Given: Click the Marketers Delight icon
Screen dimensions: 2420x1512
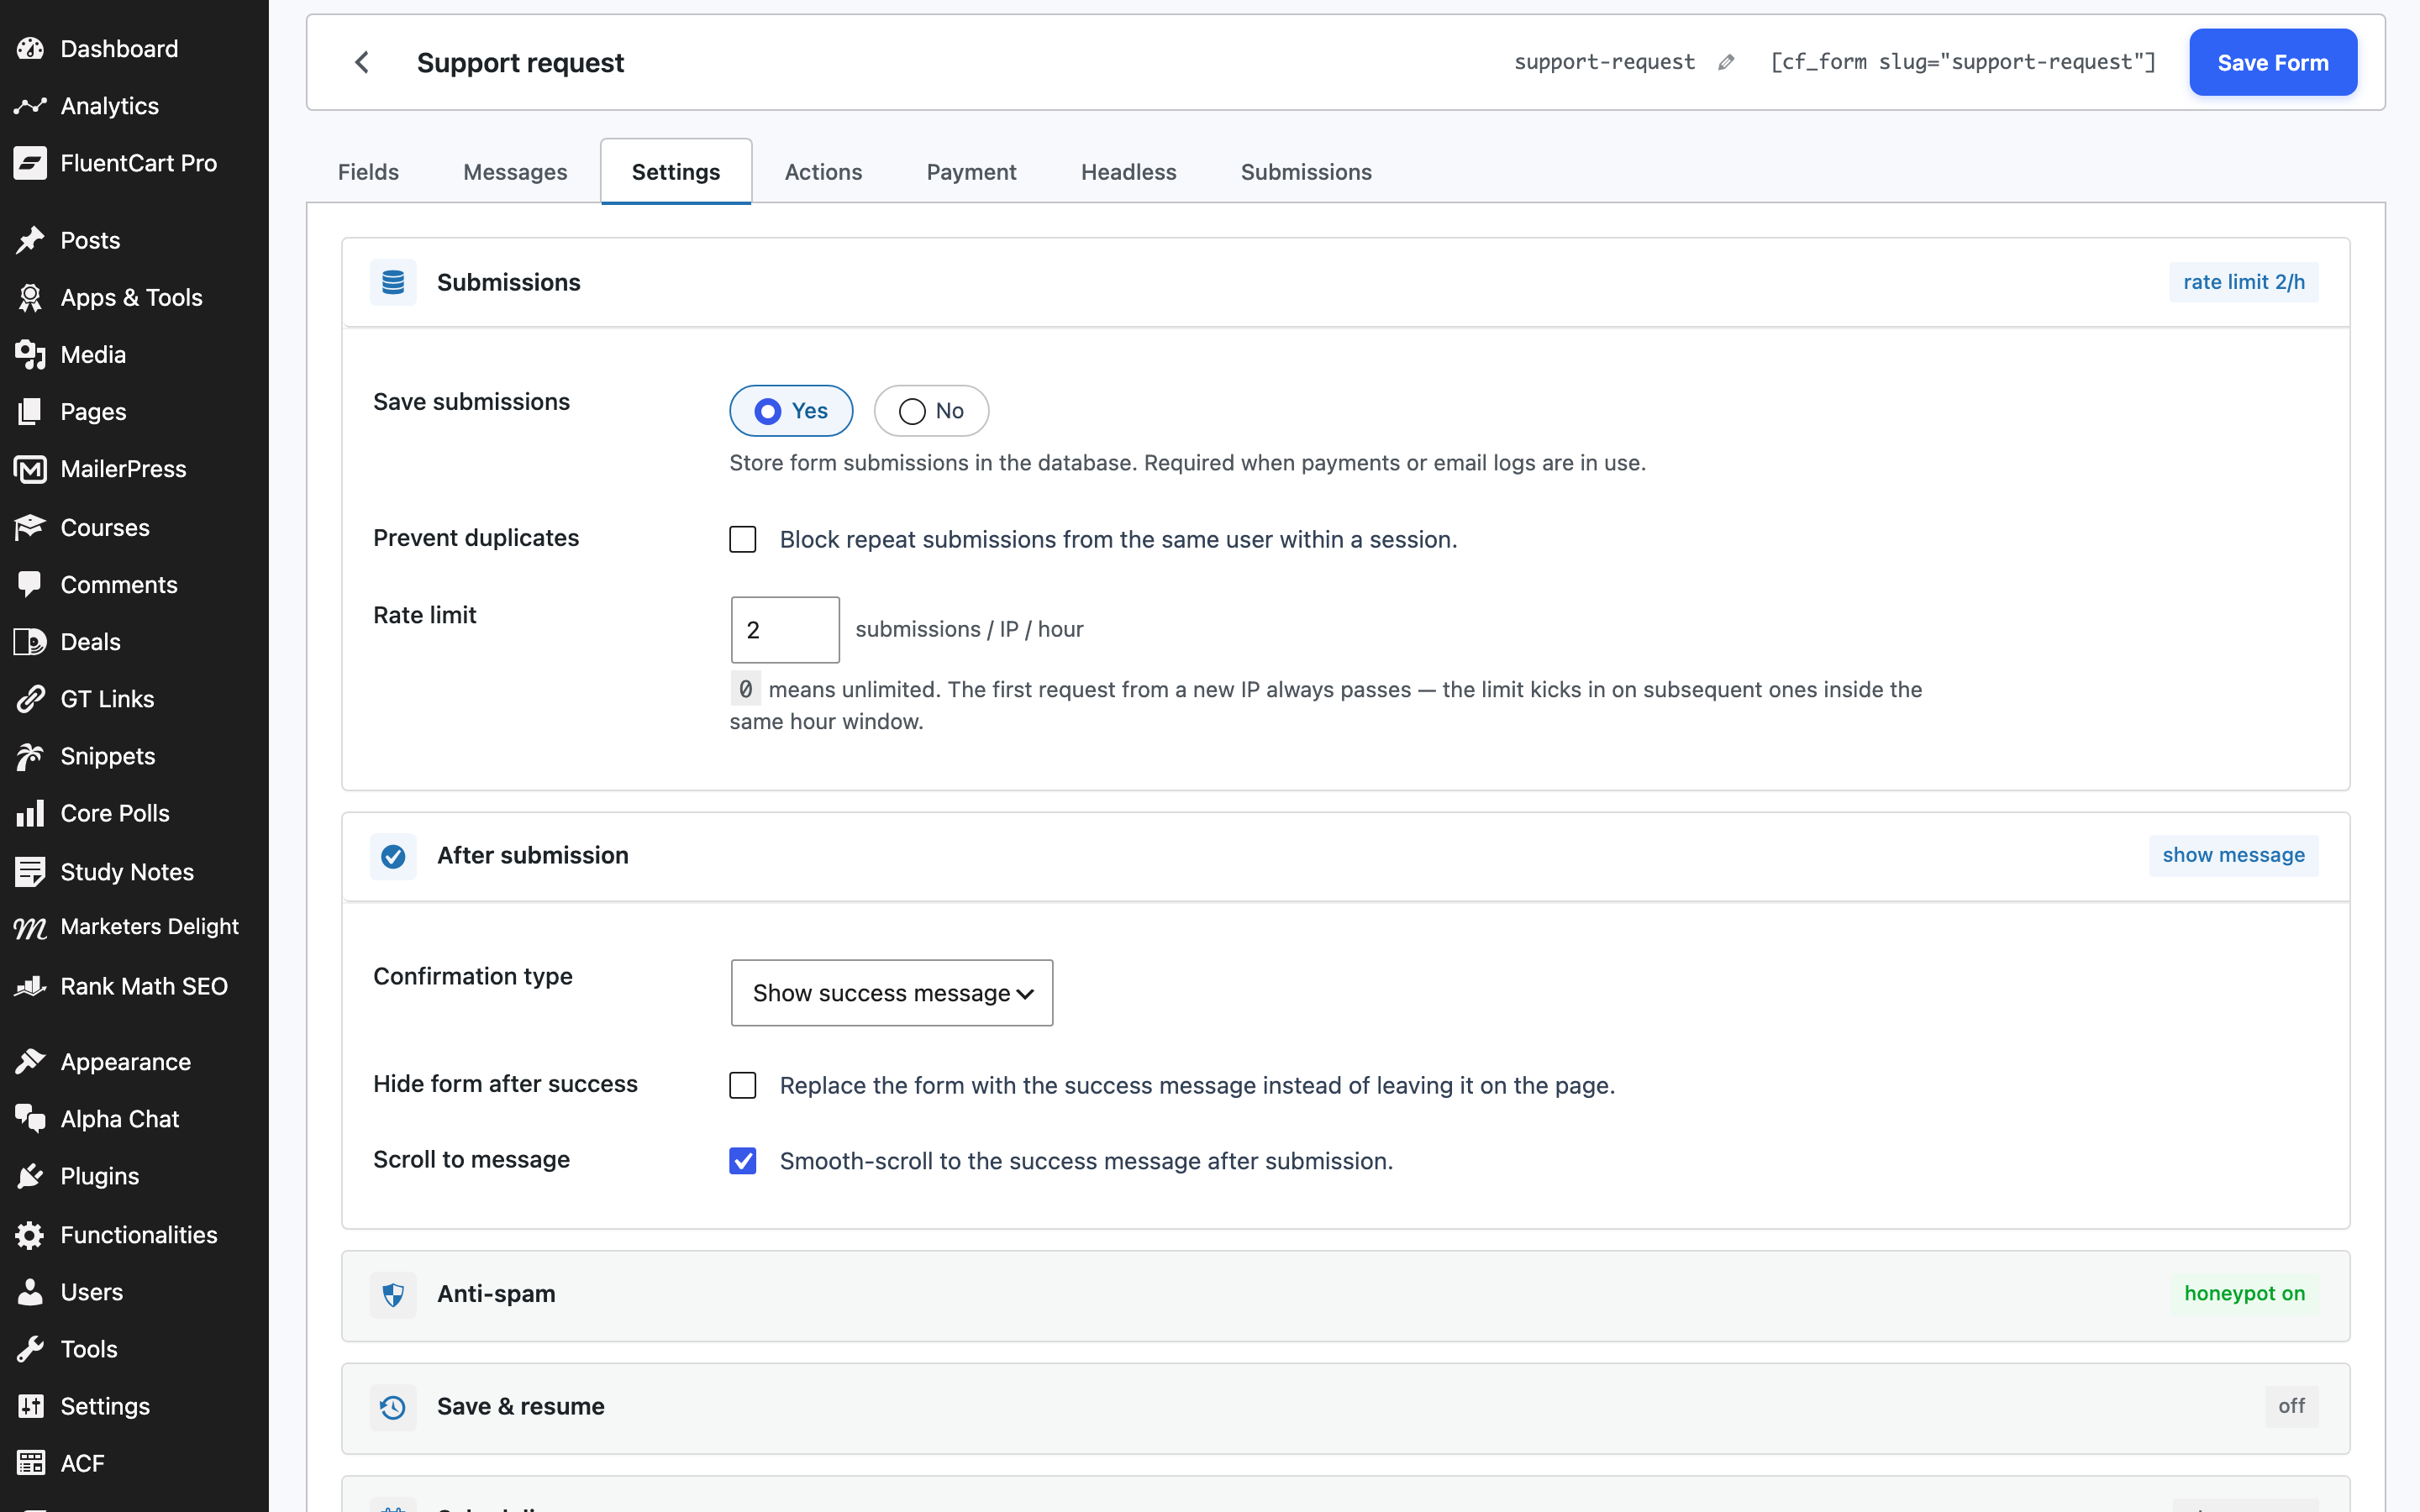Looking at the screenshot, I should point(30,928).
